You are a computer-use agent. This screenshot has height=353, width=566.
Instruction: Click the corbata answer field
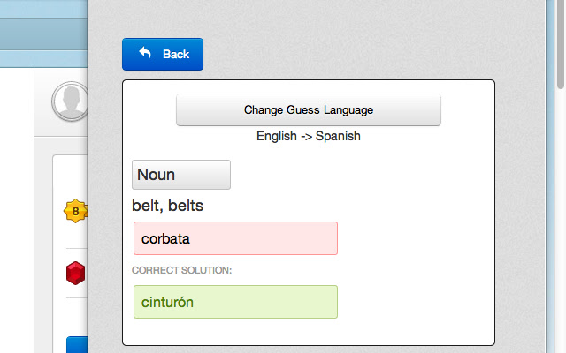coord(235,238)
